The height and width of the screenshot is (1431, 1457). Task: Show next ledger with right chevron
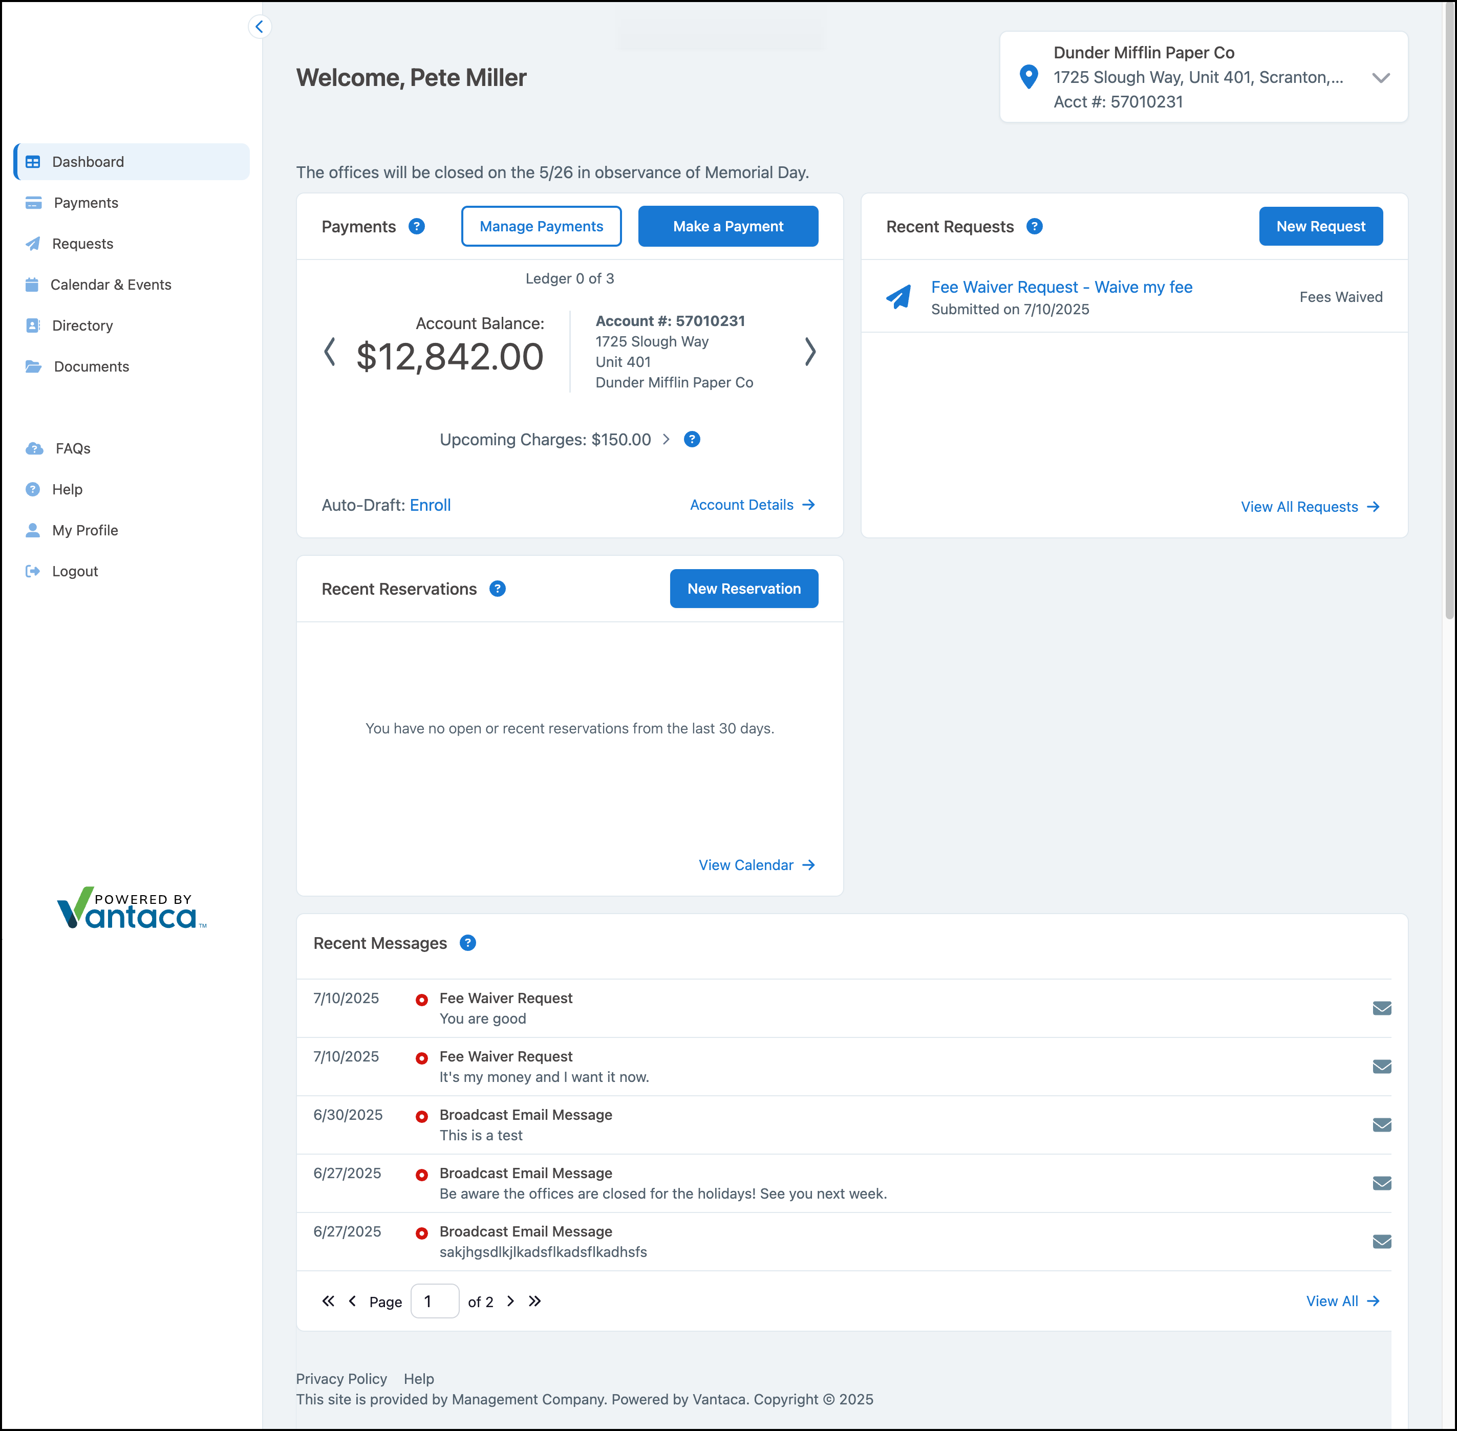(x=810, y=352)
